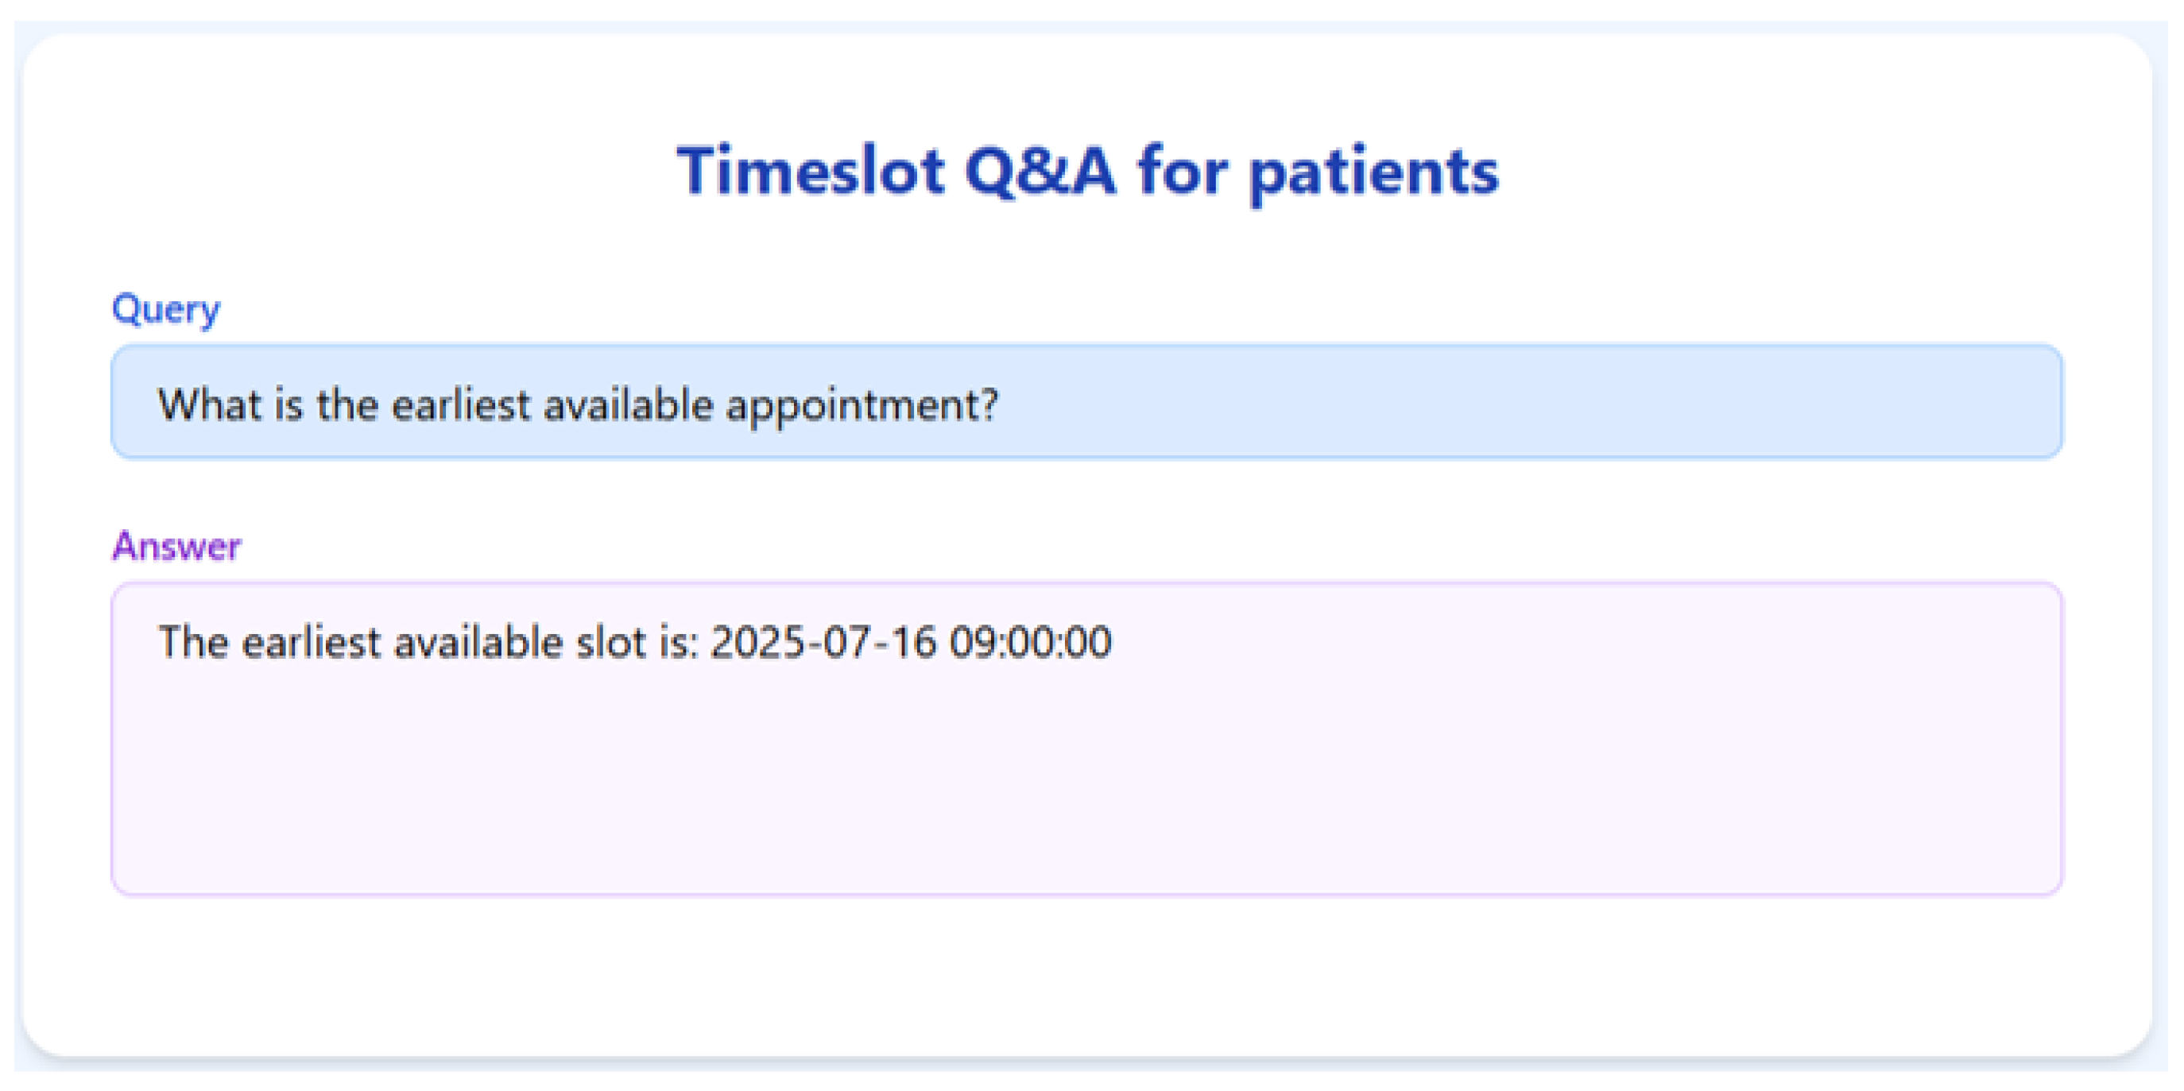Click the date "2025-07-16" in the answer

pyautogui.click(x=823, y=643)
